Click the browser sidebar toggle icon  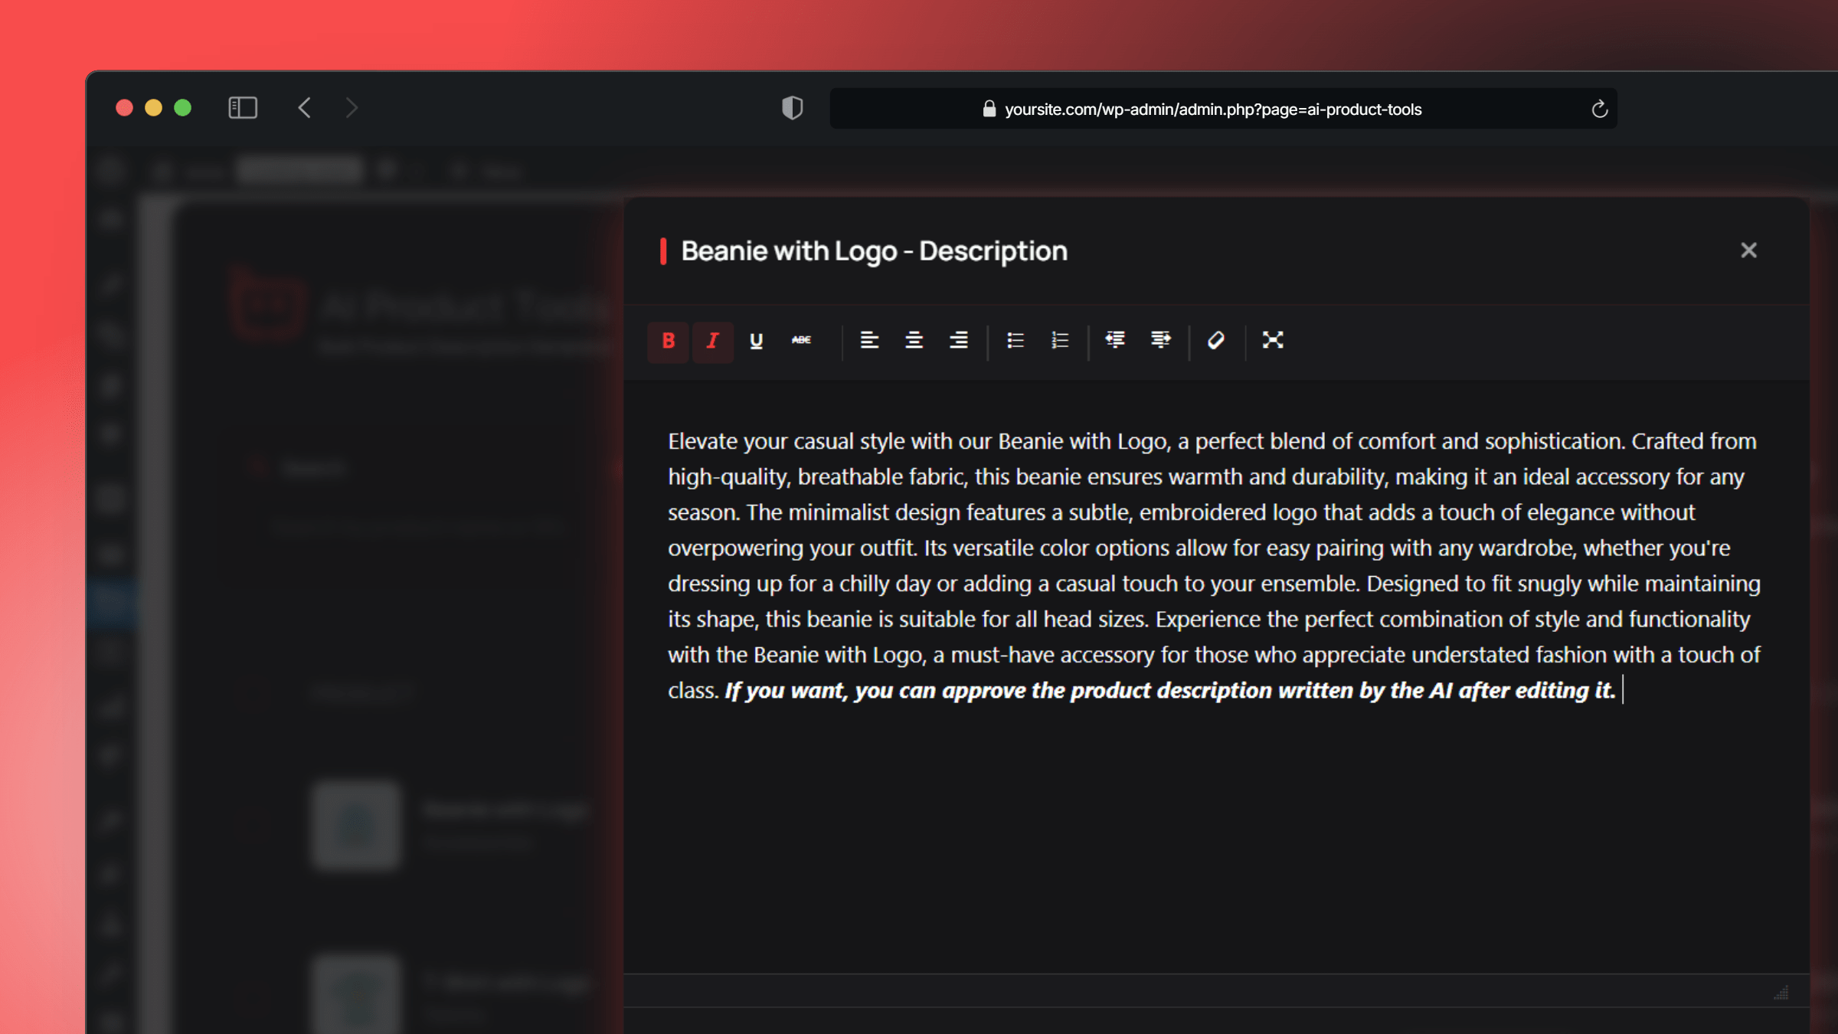tap(243, 108)
